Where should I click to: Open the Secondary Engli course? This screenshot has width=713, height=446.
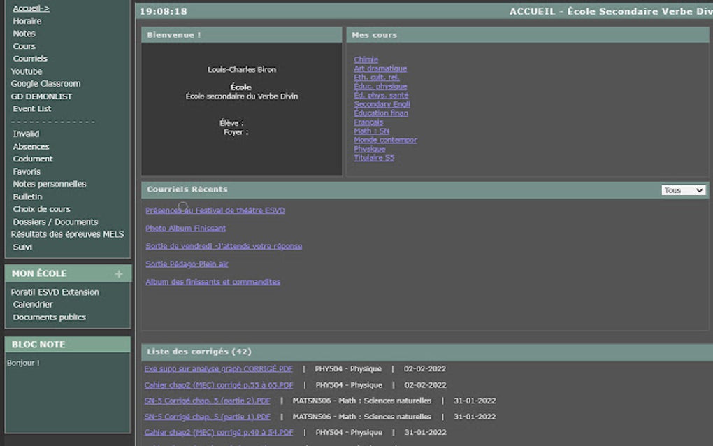pos(382,104)
